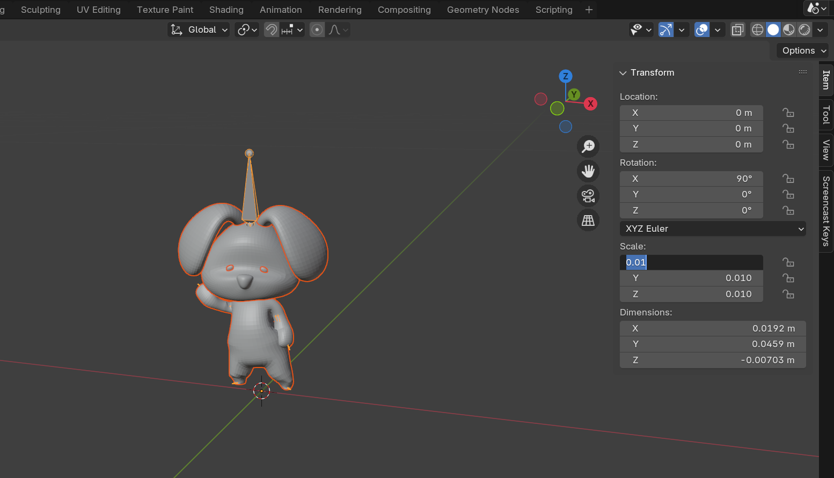The height and width of the screenshot is (478, 834).
Task: Lock Rotation Z
Action: pyautogui.click(x=788, y=210)
